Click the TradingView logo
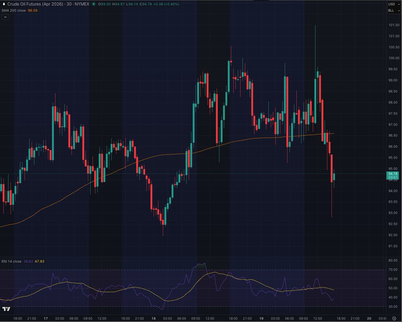The image size is (402, 322). click(x=6, y=309)
